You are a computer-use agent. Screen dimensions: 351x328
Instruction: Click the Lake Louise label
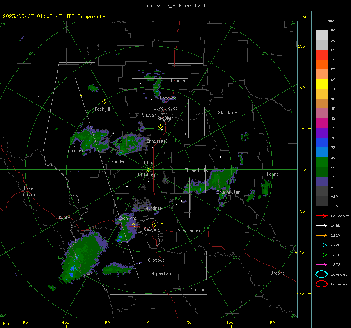(30, 191)
